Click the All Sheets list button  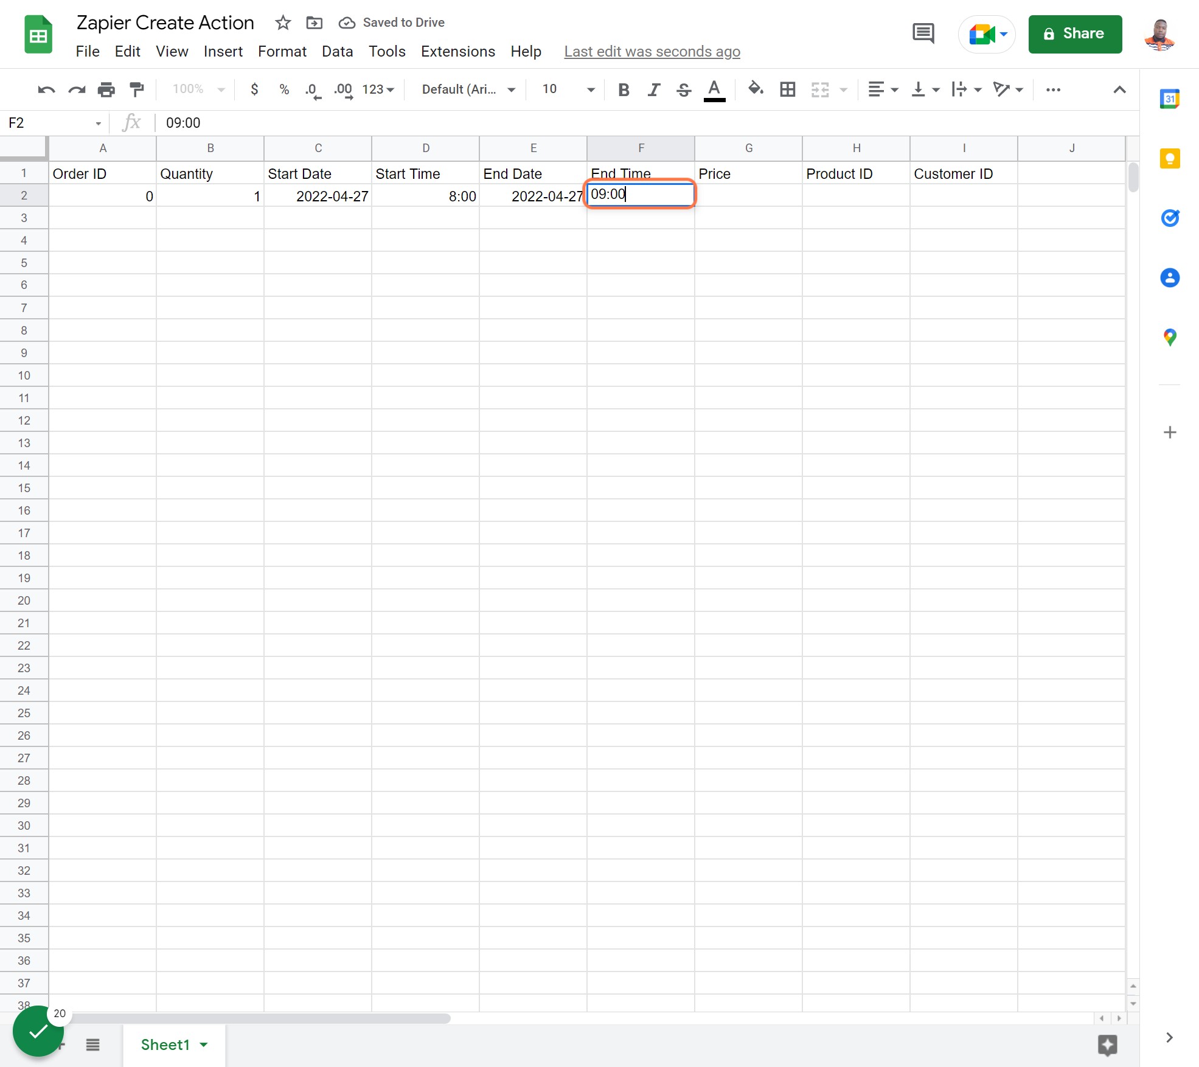pos(92,1045)
